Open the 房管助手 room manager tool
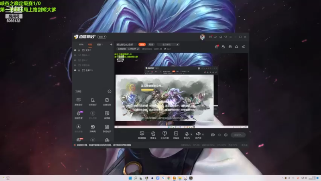The width and height of the screenshot is (321, 181). 93,102
